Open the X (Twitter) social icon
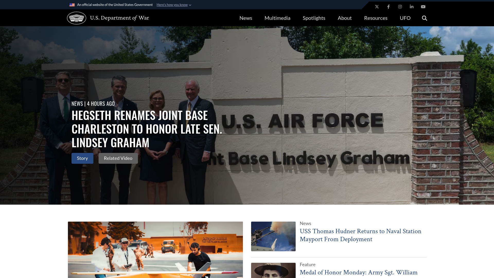 (x=377, y=7)
